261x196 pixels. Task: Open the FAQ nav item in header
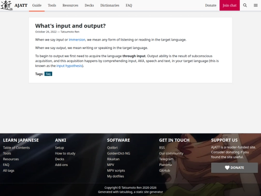pyautogui.click(x=129, y=5)
